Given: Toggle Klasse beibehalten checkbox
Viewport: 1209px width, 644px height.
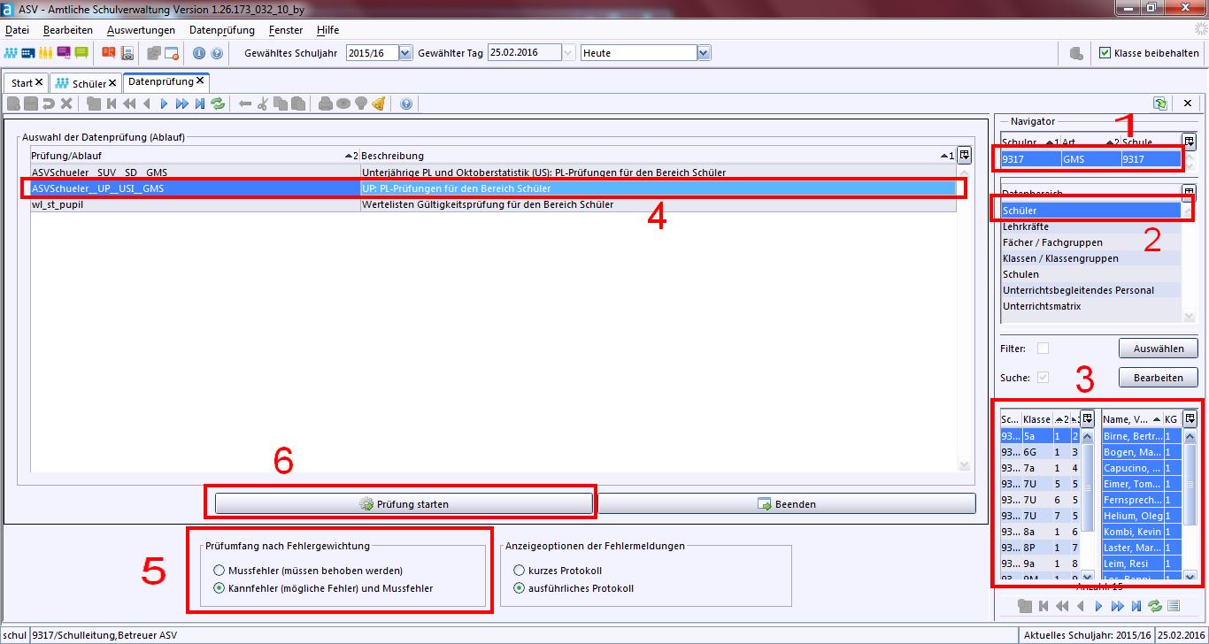Looking at the screenshot, I should click(x=1105, y=53).
